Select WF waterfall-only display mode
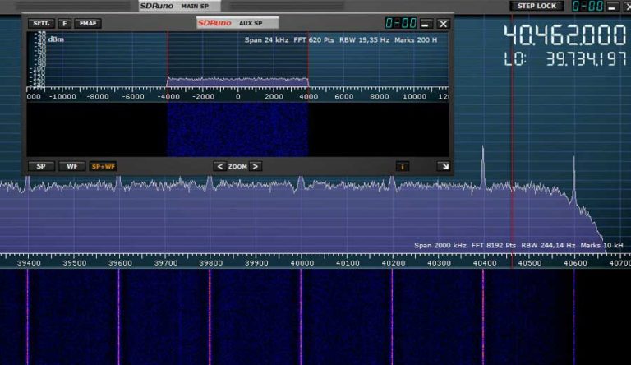Viewport: 631px width, 365px height. coord(72,166)
